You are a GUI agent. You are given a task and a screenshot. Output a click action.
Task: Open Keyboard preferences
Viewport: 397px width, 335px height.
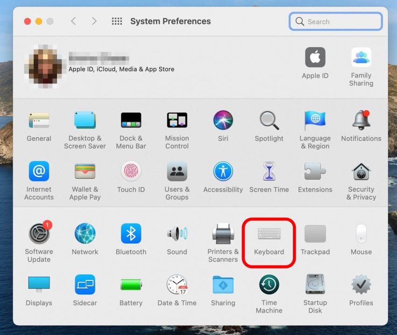tap(269, 238)
